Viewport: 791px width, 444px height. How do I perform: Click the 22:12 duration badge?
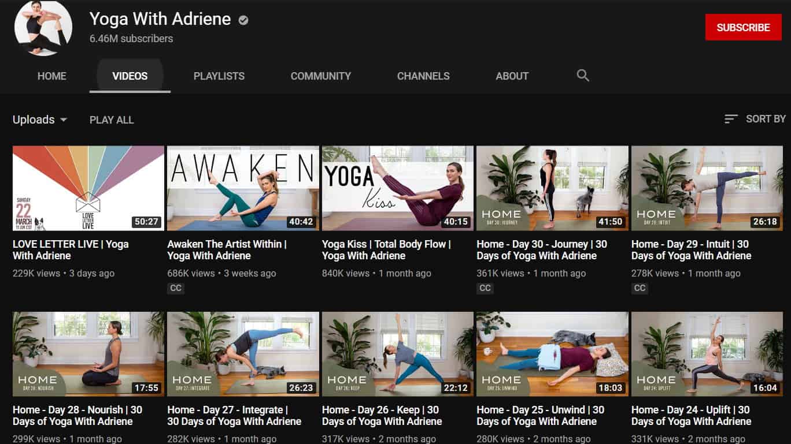pyautogui.click(x=456, y=388)
